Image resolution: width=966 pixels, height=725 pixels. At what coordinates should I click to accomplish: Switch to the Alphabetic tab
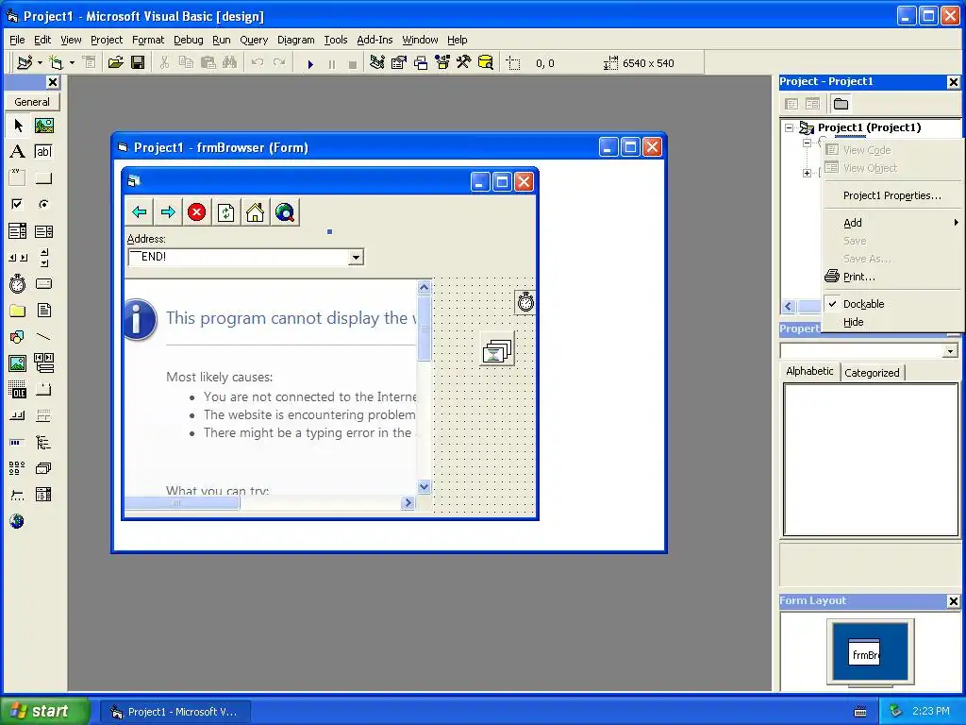click(809, 371)
